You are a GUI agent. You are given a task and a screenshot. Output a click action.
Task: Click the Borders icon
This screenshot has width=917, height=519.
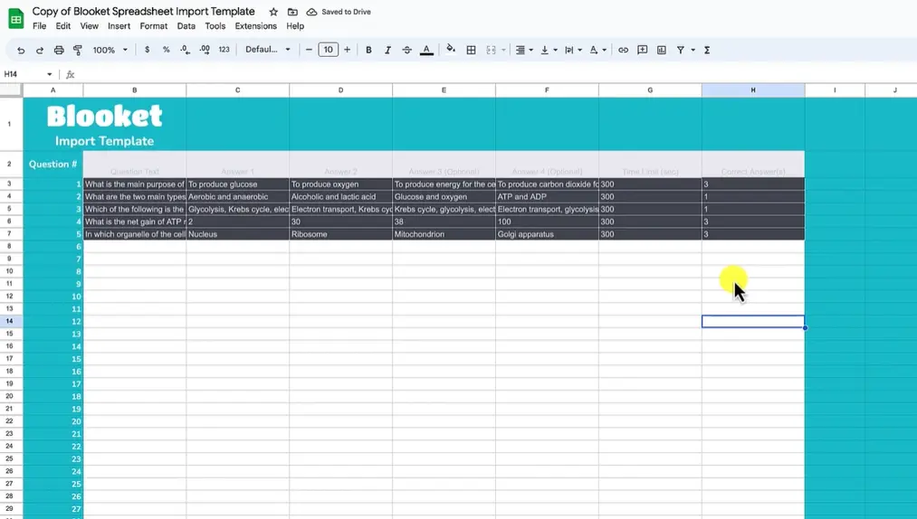tap(471, 51)
